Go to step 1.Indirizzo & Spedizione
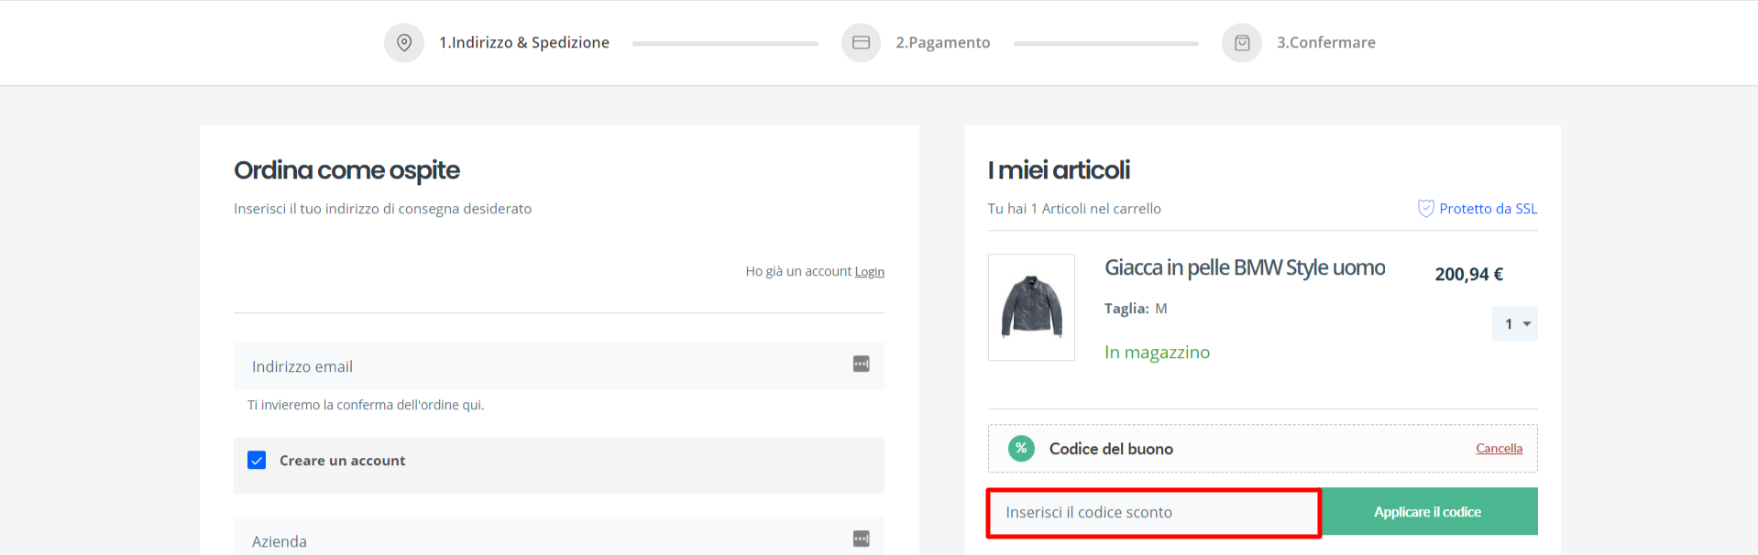This screenshot has height=555, width=1758. coord(524,42)
